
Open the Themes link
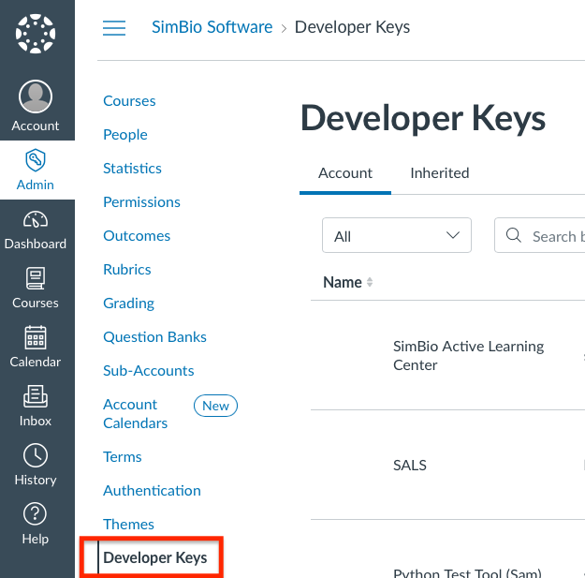point(128,525)
